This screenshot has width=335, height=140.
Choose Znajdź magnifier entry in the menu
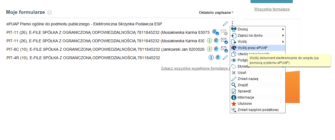click(258, 85)
